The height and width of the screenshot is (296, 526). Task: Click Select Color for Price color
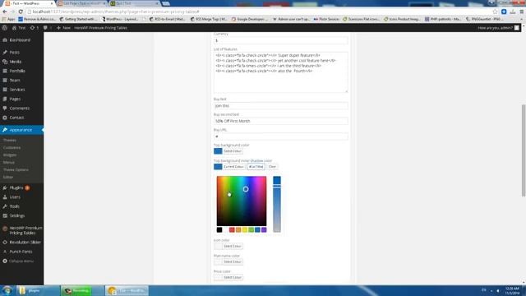coord(233,277)
